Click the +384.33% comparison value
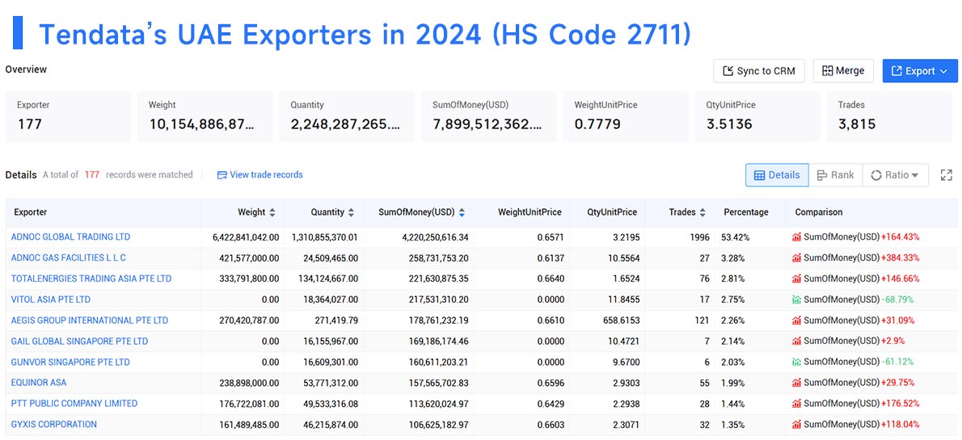The image size is (962, 440). point(900,258)
